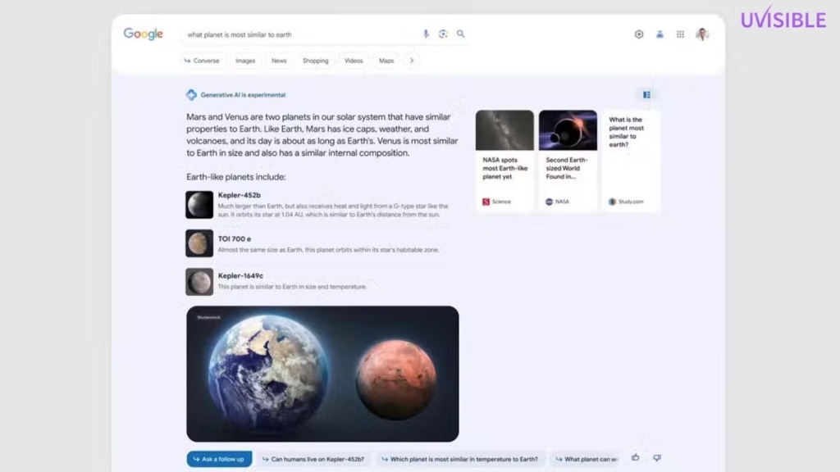Click the Kepler-452b heading
The height and width of the screenshot is (472, 840).
pyautogui.click(x=239, y=195)
